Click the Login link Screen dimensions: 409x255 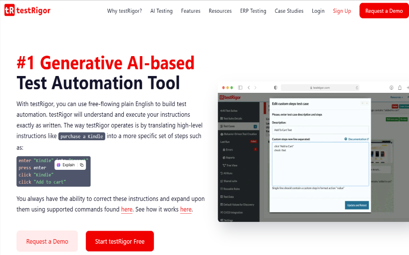coord(318,11)
